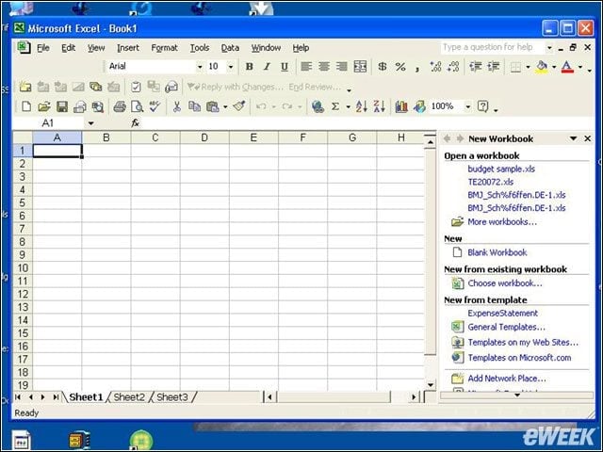
Task: Click Insert Function fx button
Action: coord(136,123)
